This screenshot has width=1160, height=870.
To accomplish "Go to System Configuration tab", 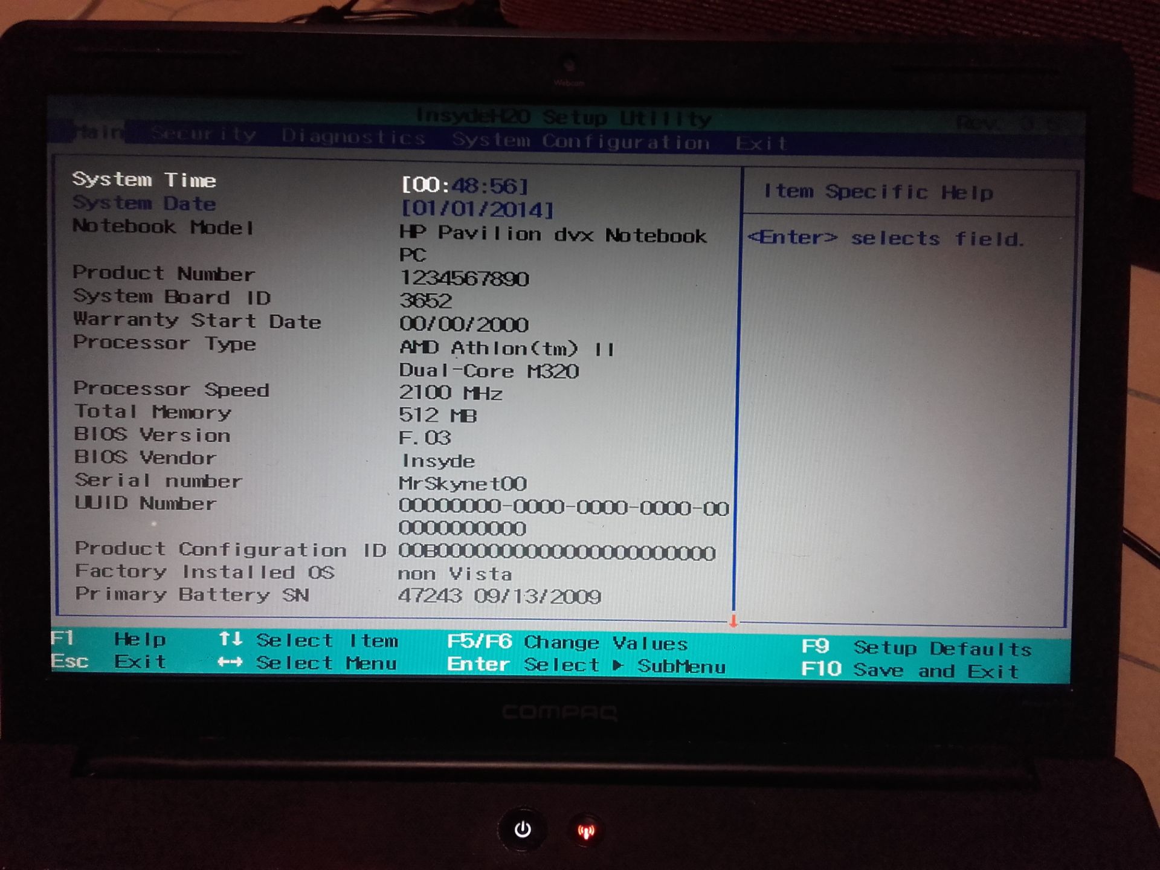I will coord(581,141).
